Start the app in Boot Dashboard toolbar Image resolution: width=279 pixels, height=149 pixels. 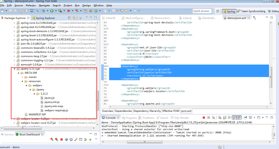(x=52, y=140)
